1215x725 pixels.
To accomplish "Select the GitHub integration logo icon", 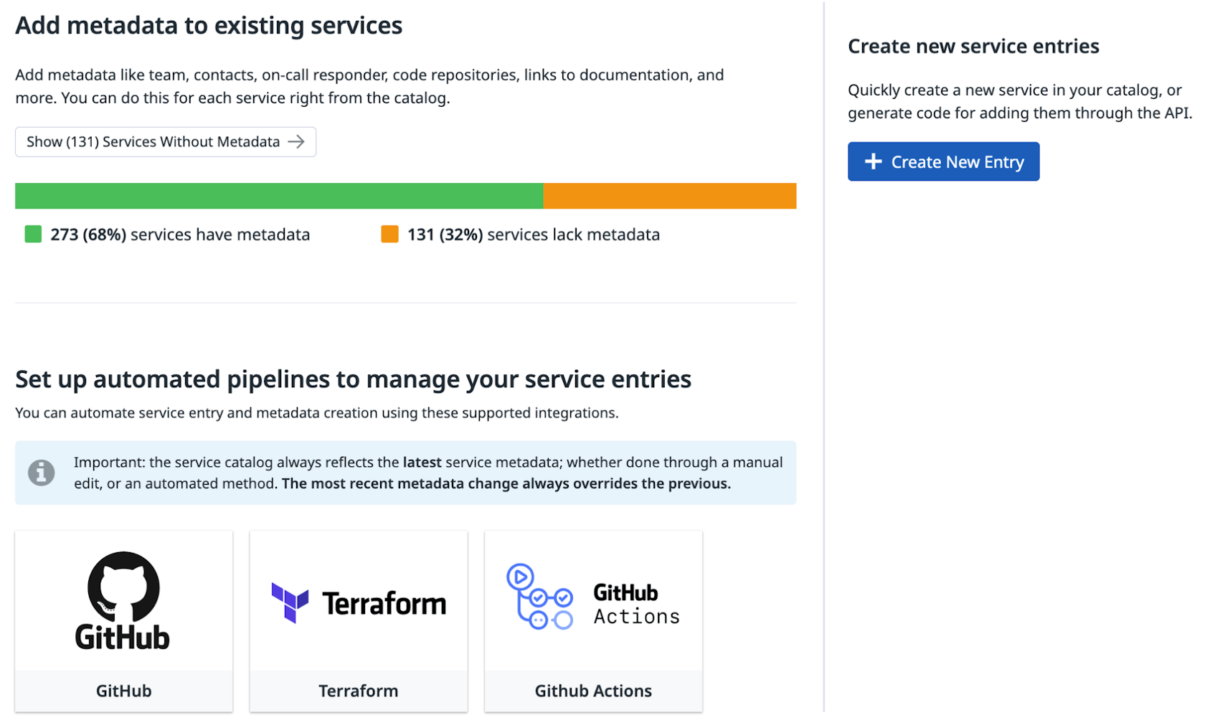I will click(123, 601).
